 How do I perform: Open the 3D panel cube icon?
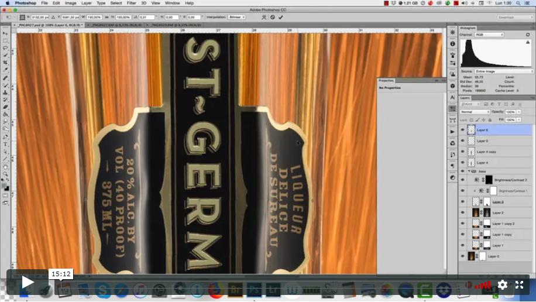tap(452, 86)
